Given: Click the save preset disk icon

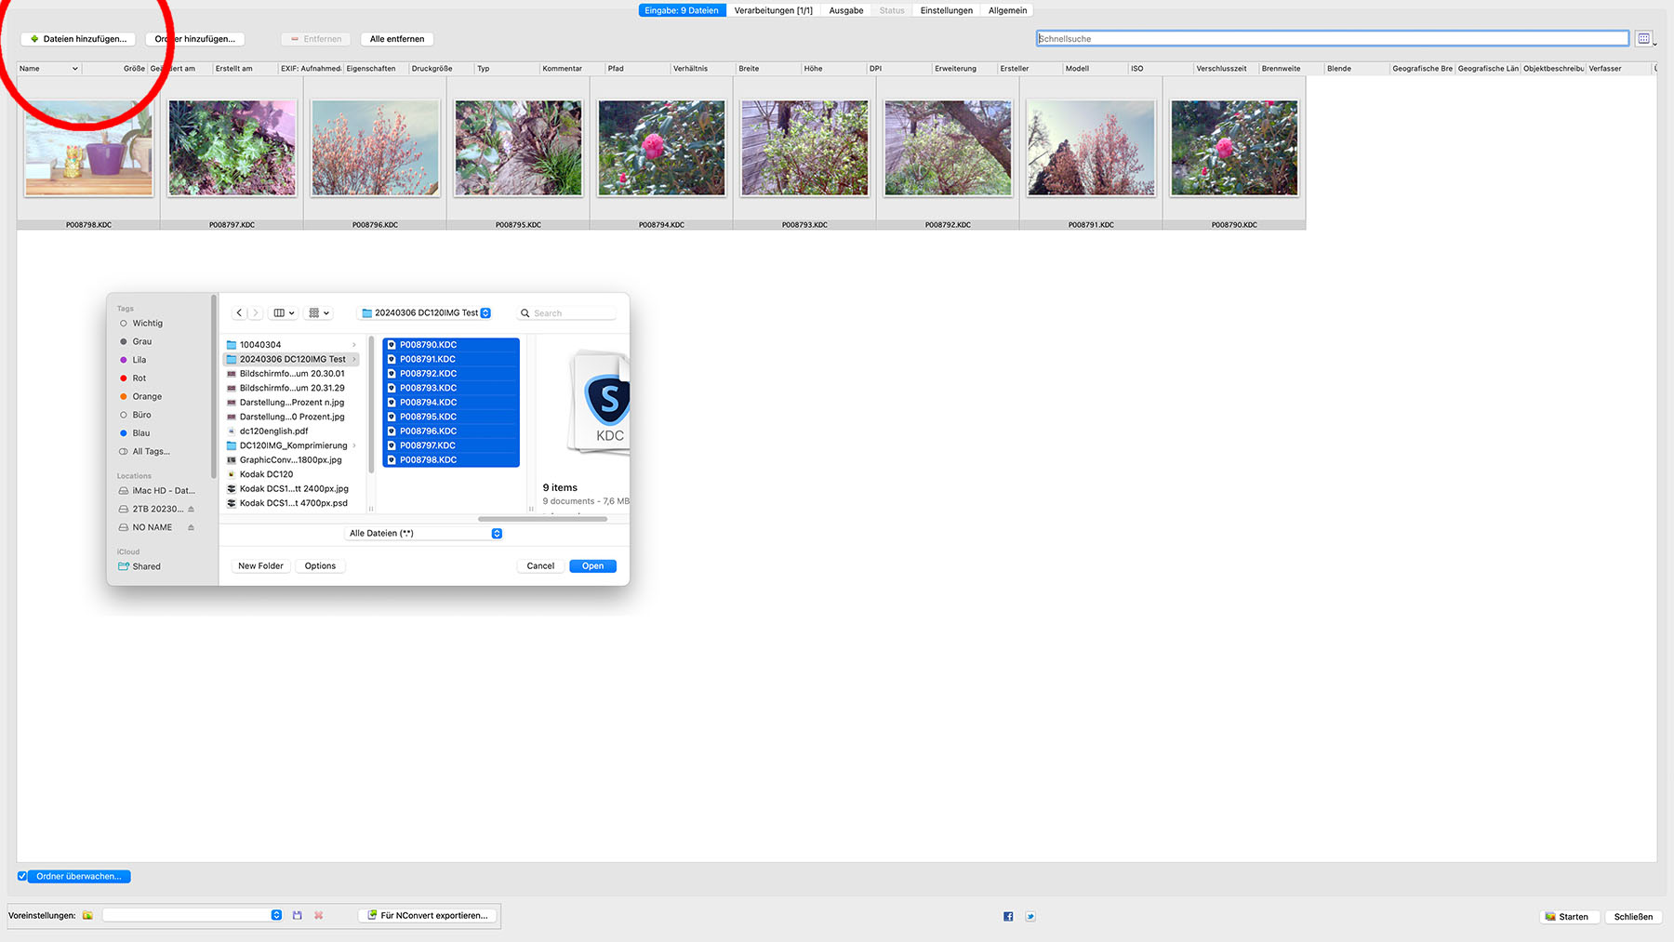Looking at the screenshot, I should point(298,916).
